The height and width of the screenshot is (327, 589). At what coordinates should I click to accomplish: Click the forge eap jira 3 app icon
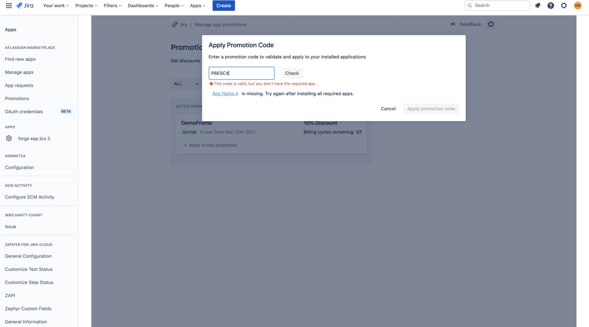point(9,139)
